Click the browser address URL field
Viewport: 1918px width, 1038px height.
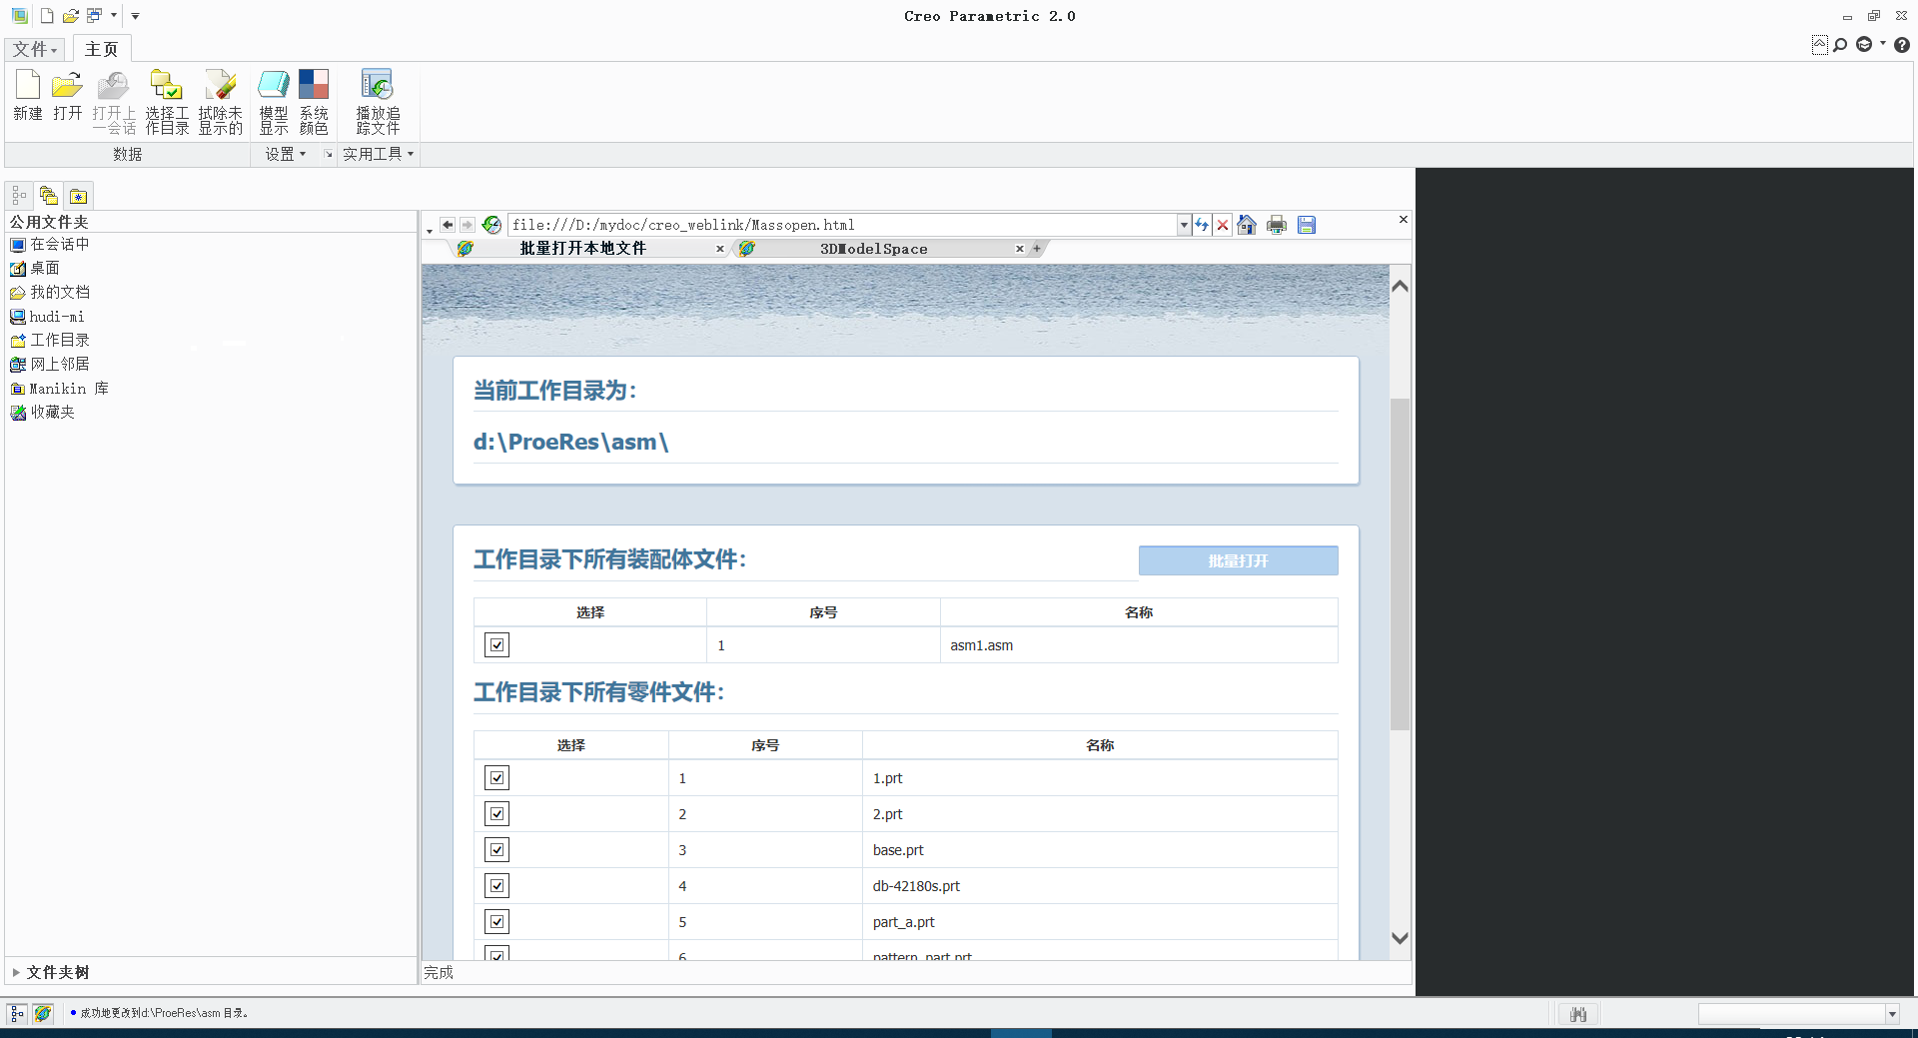(843, 225)
